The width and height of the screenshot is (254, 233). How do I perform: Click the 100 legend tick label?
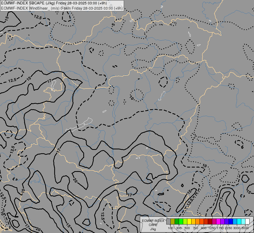170,228
